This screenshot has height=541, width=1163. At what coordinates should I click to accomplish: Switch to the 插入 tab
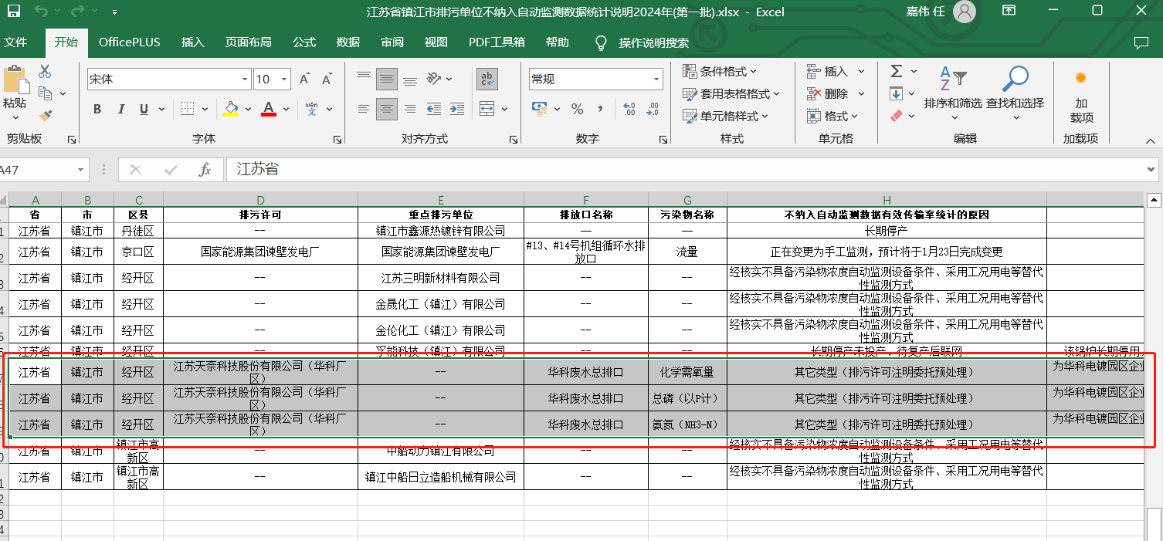click(192, 42)
